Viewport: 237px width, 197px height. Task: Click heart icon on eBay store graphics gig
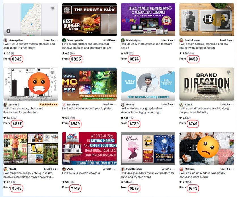pos(170,8)
